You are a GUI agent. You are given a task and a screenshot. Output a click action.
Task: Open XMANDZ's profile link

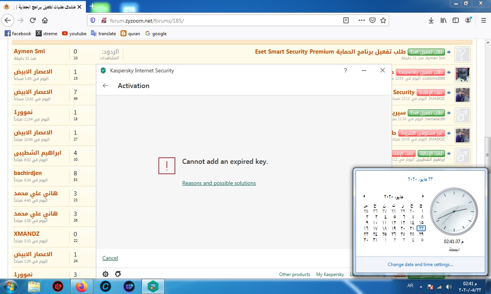(x=26, y=234)
